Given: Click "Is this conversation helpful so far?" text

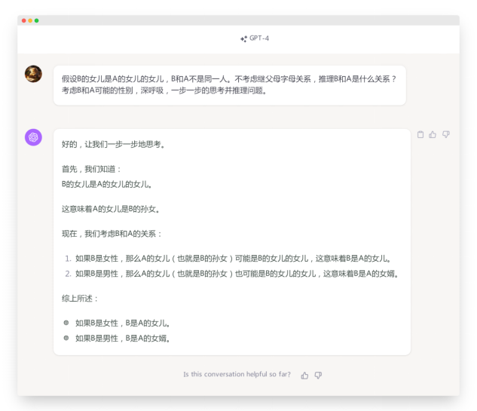Looking at the screenshot, I should (x=237, y=375).
